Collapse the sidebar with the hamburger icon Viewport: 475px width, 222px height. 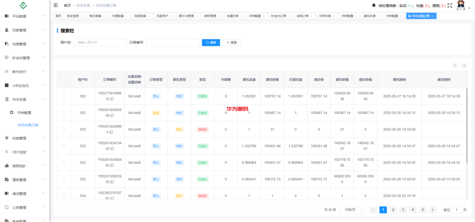coord(56,5)
